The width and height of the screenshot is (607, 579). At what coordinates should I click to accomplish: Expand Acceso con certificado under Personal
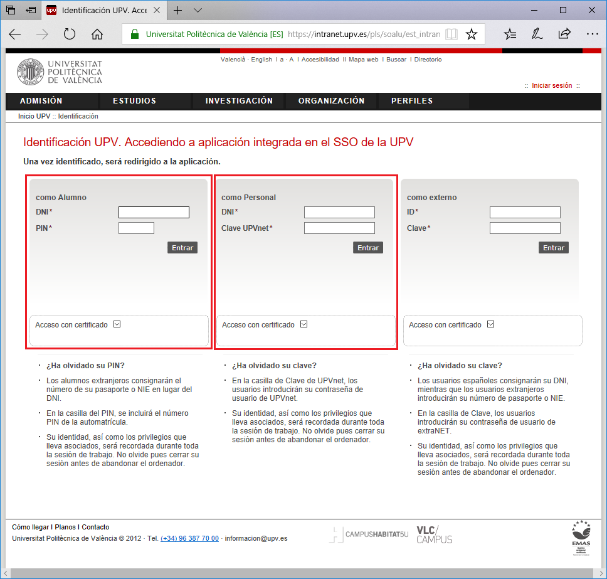(x=303, y=324)
